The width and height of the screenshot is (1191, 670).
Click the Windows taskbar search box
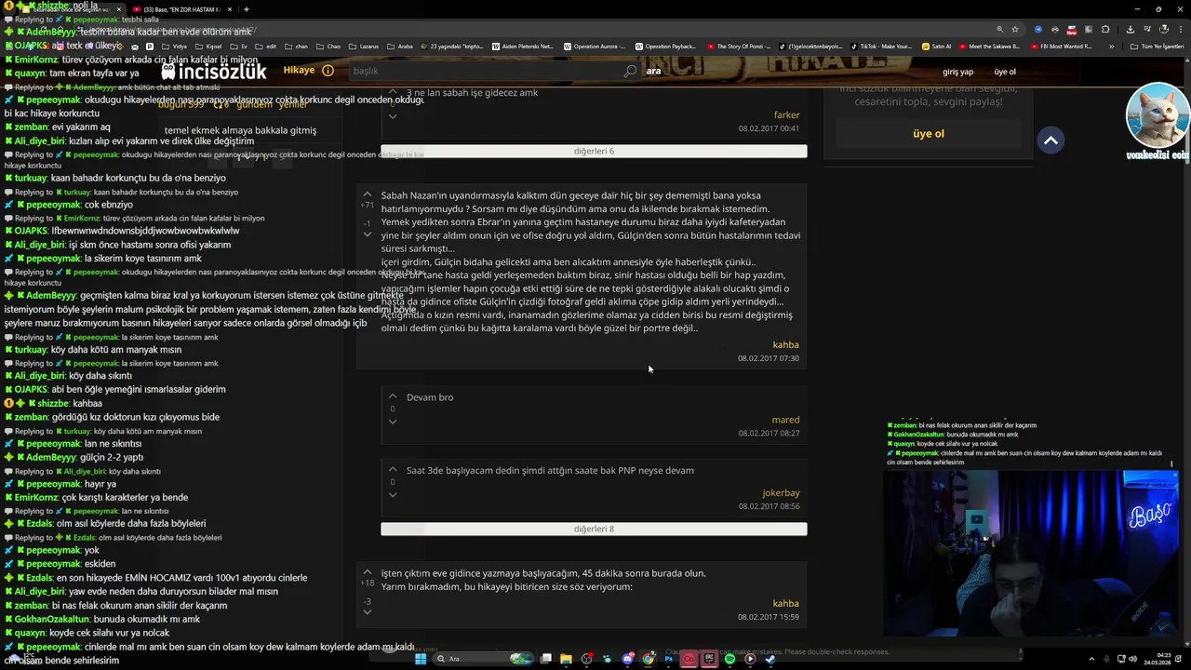(482, 659)
